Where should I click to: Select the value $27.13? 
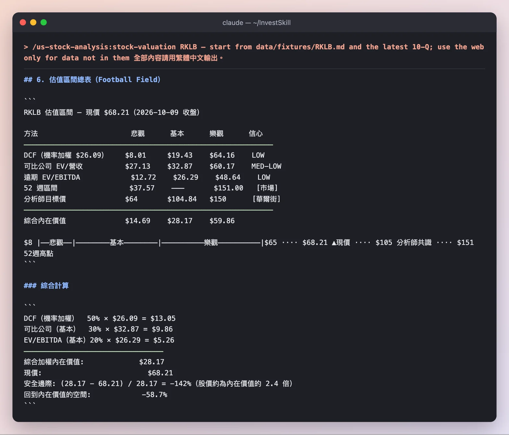pyautogui.click(x=138, y=166)
